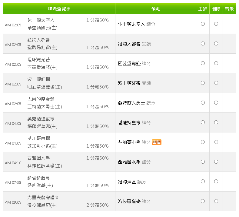239x217 pixels.
Task: Select 刪除 radio for 亞特蘭大勇士 row
Action: point(216,103)
